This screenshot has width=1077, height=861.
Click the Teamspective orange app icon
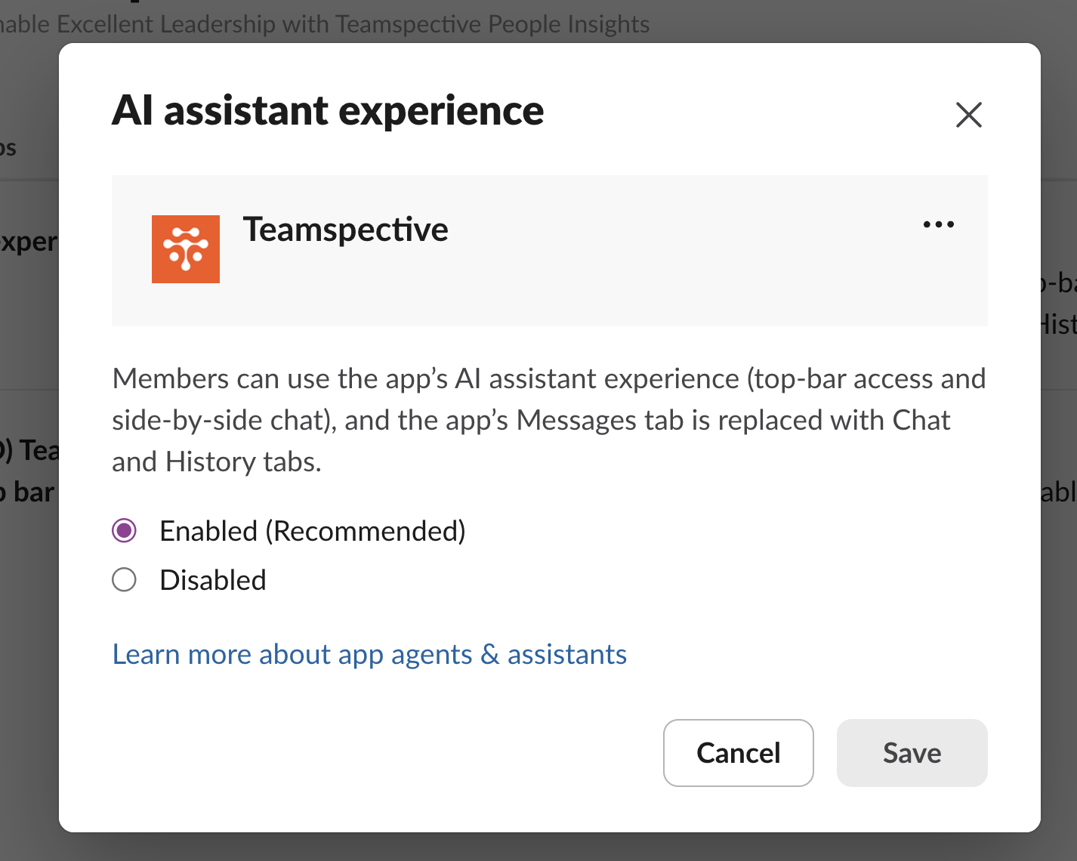185,249
